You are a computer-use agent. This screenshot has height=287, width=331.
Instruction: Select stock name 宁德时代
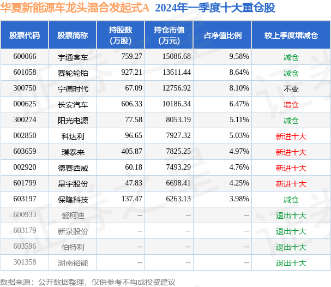[x=73, y=89]
